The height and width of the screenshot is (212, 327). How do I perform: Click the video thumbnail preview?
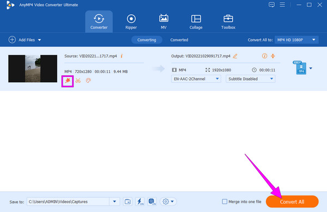(x=33, y=69)
